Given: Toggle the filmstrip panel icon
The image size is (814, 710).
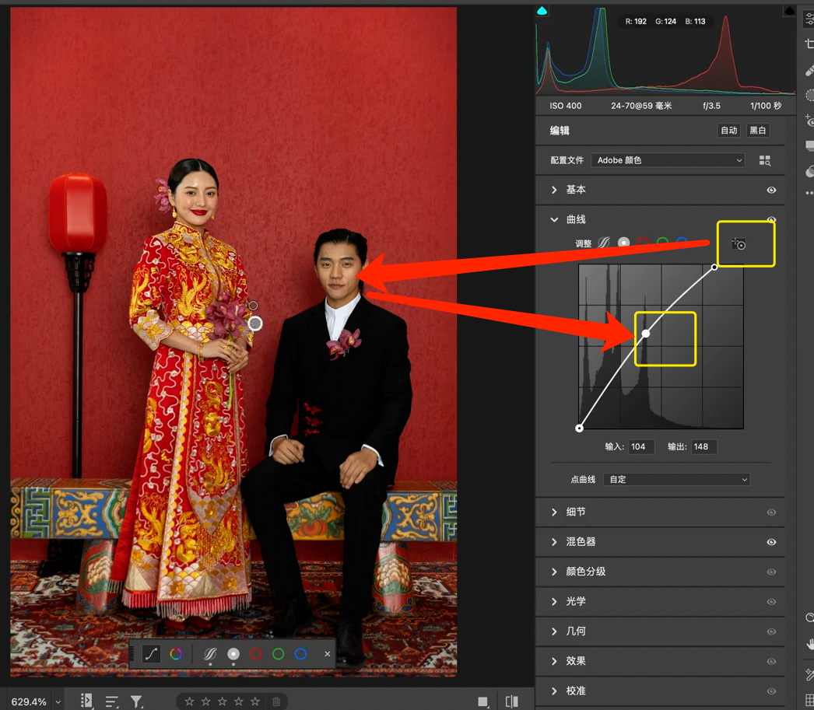Looking at the screenshot, I should 86,701.
